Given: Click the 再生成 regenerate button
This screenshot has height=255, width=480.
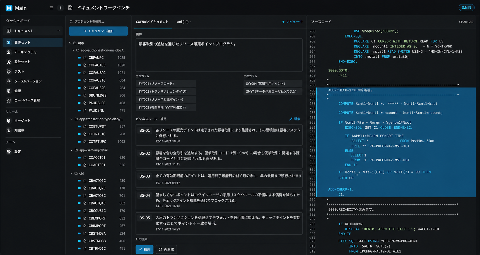Looking at the screenshot, I should (166, 249).
